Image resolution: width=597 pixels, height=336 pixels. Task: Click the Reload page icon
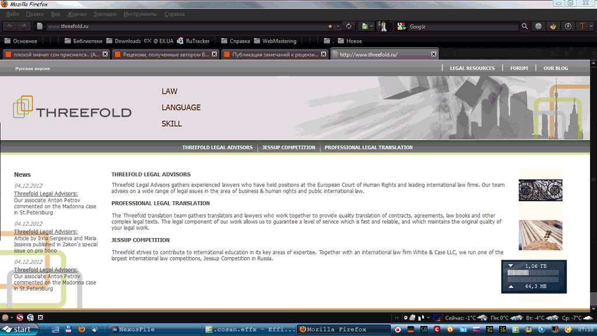point(349,26)
